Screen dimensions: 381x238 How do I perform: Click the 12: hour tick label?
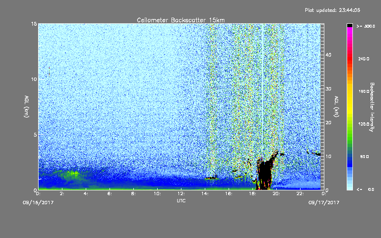(x=181, y=194)
